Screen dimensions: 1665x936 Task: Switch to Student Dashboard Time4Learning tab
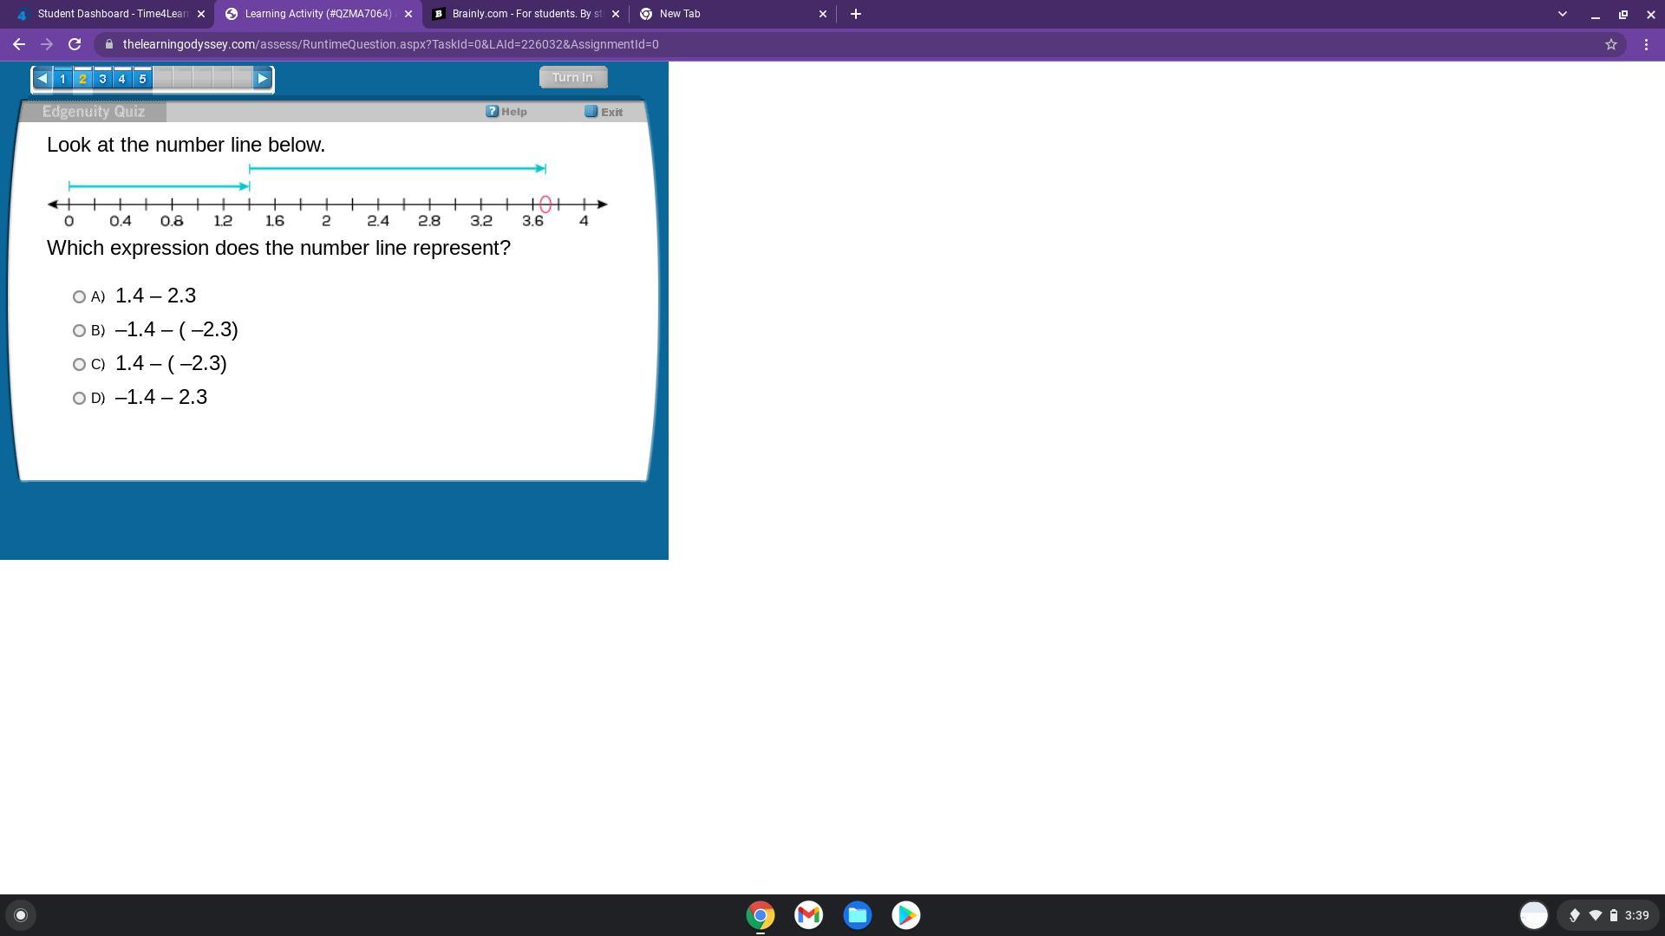tap(111, 14)
